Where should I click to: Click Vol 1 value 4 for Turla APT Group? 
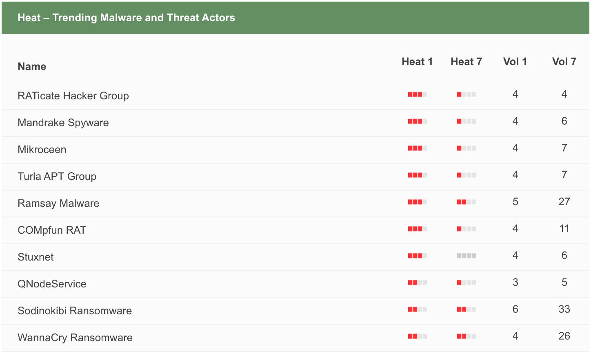click(x=515, y=175)
